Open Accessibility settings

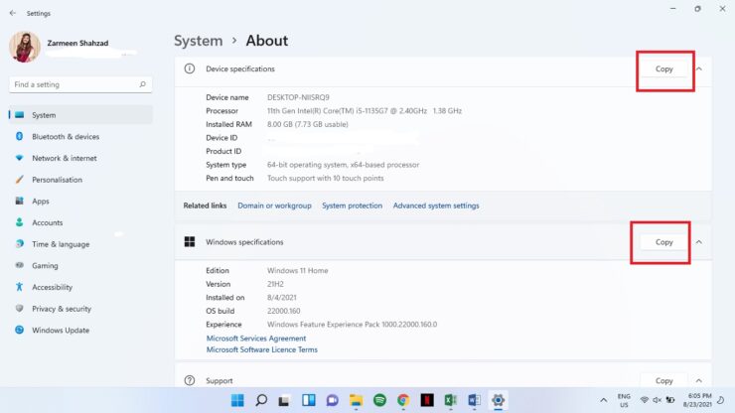click(80, 287)
